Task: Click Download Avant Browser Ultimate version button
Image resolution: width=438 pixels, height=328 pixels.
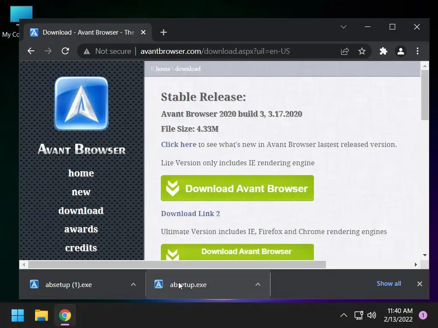Action: [237, 252]
